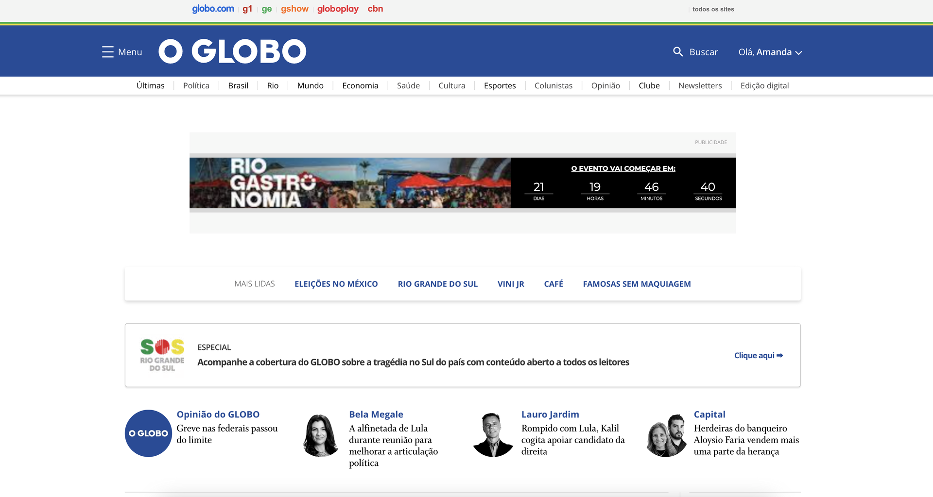Click the Opinião do GLOBO round logo
This screenshot has width=933, height=497.
148,433
